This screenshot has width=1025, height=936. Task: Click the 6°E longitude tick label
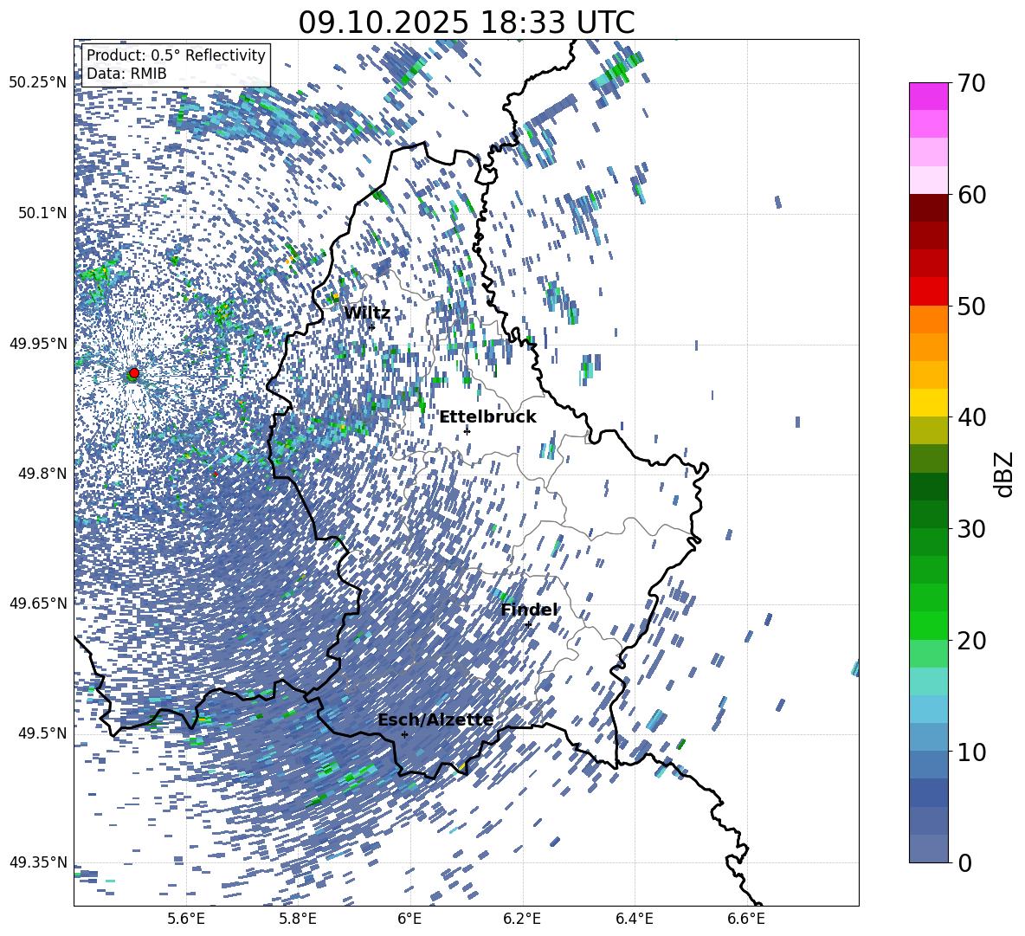tap(409, 919)
